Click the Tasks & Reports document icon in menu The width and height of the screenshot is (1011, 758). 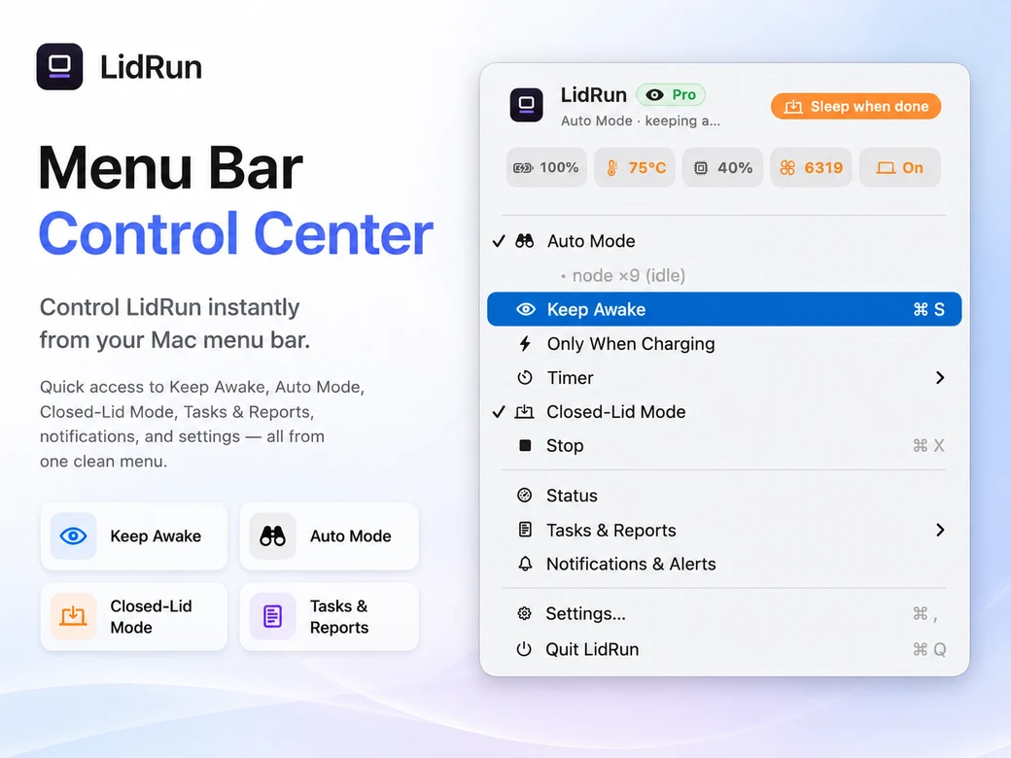click(526, 530)
